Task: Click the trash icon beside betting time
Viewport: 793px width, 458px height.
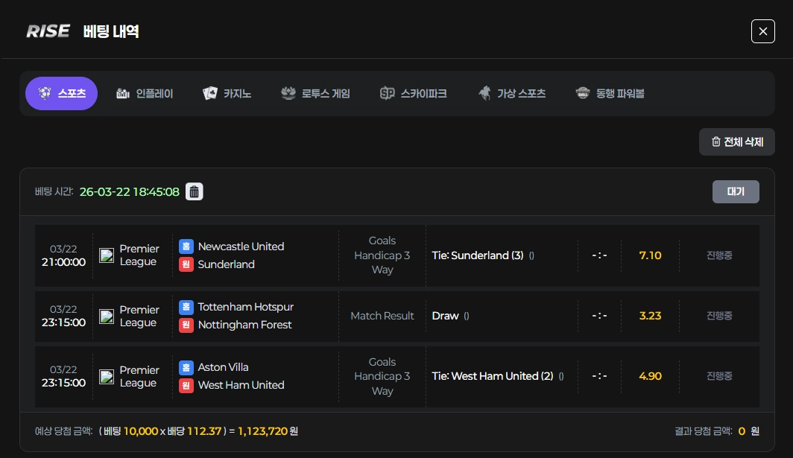Action: coord(195,191)
